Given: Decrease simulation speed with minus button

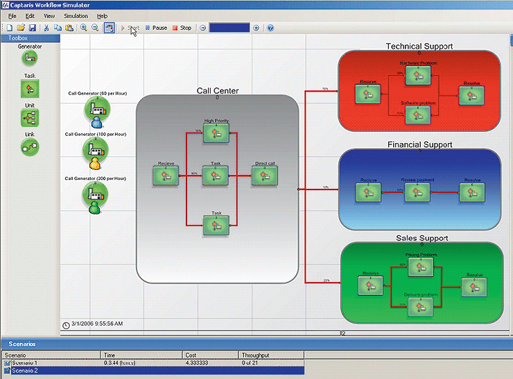Looking at the screenshot, I should [203, 28].
